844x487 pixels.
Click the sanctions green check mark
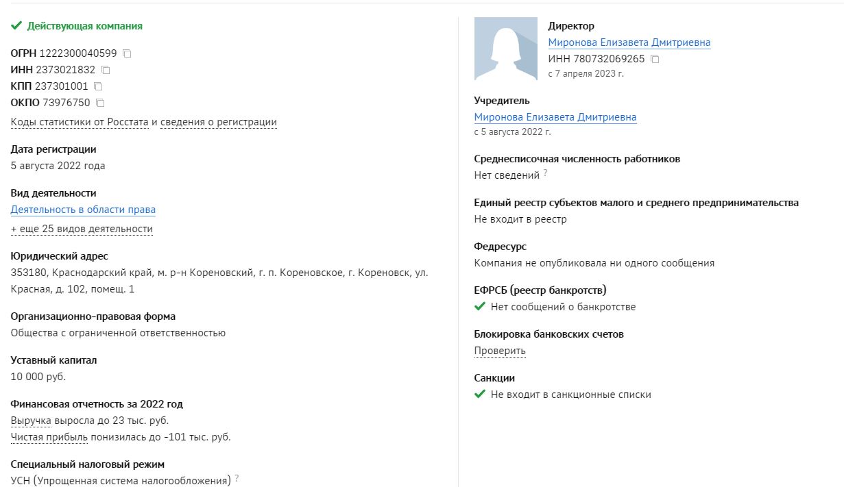tap(480, 395)
